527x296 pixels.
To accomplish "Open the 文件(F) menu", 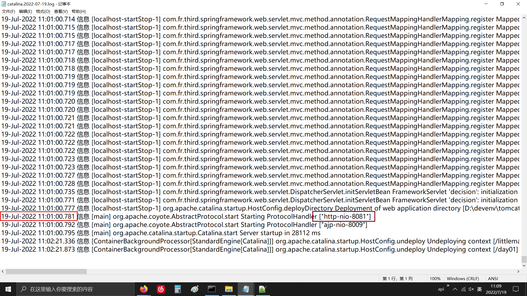I will click(x=8, y=11).
